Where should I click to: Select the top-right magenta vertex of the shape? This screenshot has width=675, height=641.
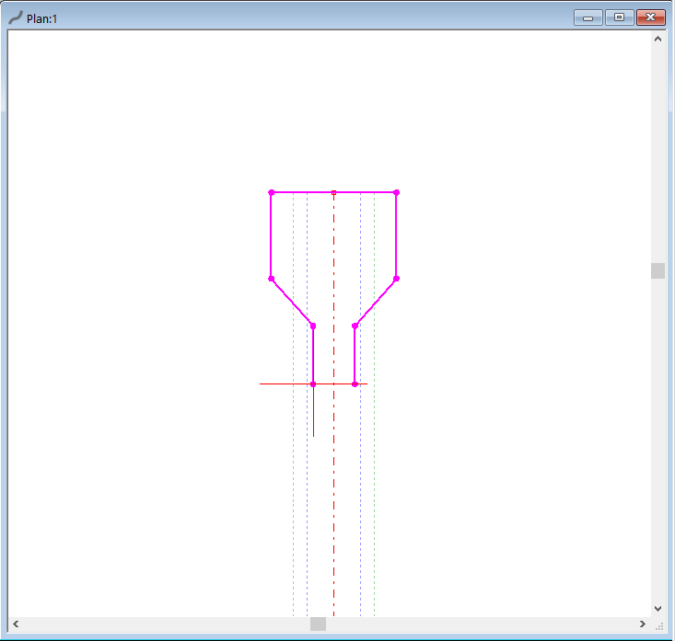tap(397, 192)
